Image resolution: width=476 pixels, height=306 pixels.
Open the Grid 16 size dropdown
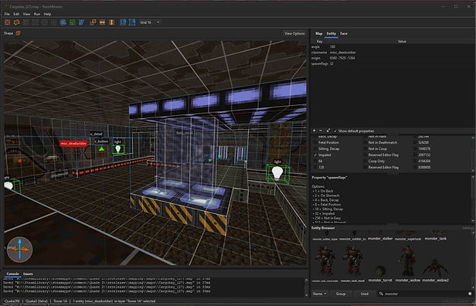pos(150,22)
